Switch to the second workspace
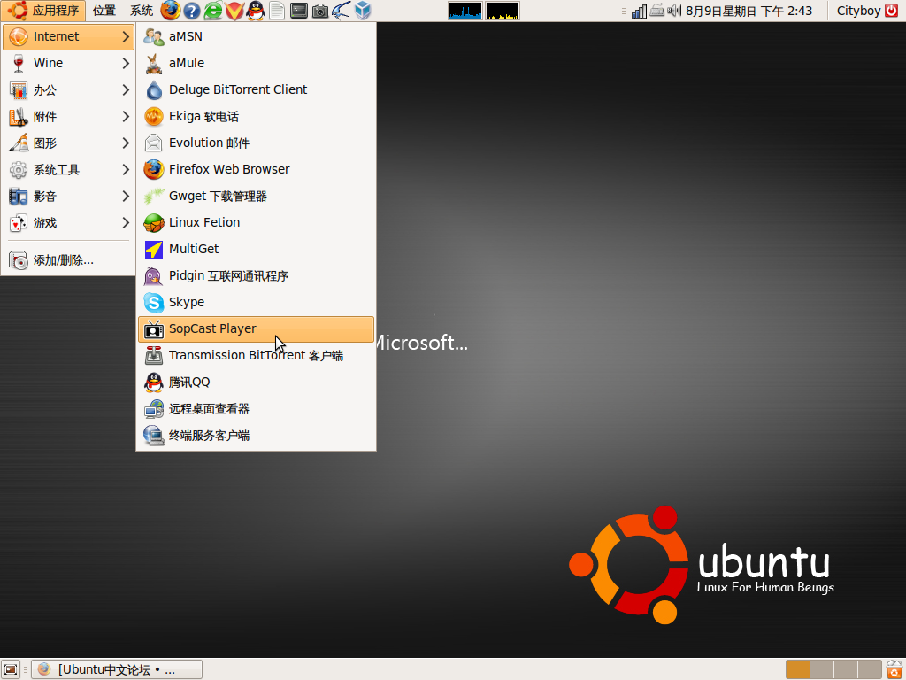 coord(821,669)
